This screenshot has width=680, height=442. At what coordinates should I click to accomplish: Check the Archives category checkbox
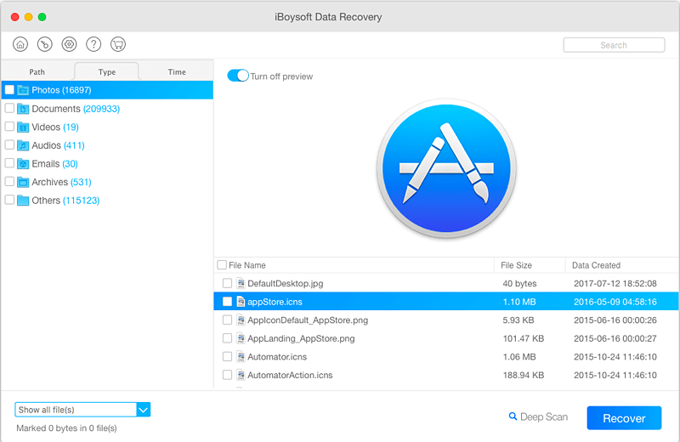pyautogui.click(x=9, y=181)
